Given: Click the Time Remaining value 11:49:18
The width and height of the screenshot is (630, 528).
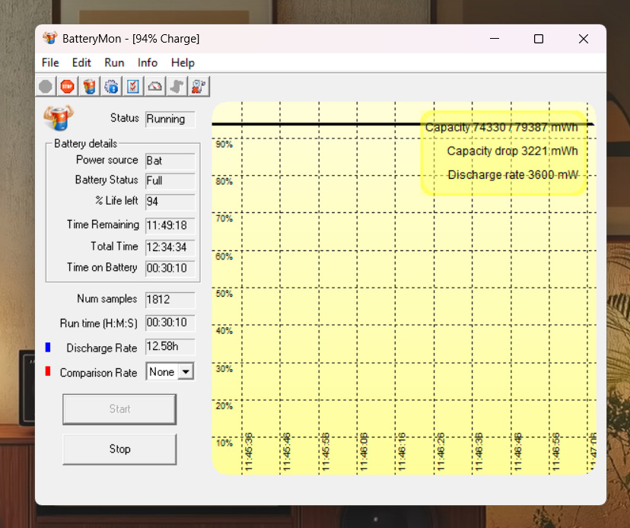Looking at the screenshot, I should tap(170, 225).
